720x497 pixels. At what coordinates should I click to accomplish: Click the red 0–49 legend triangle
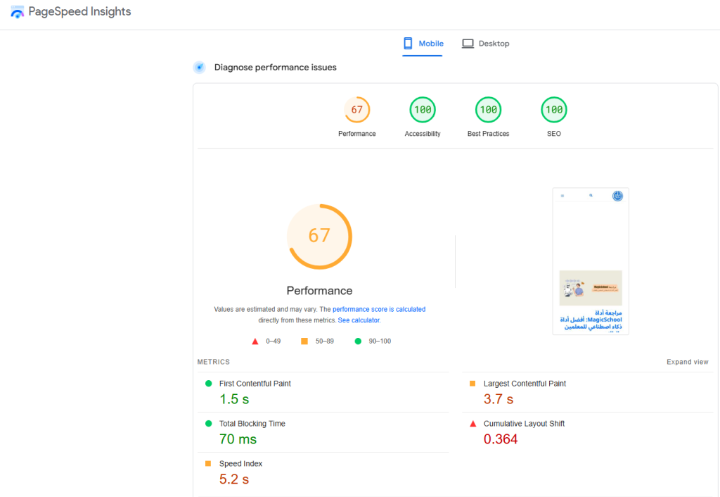(255, 341)
